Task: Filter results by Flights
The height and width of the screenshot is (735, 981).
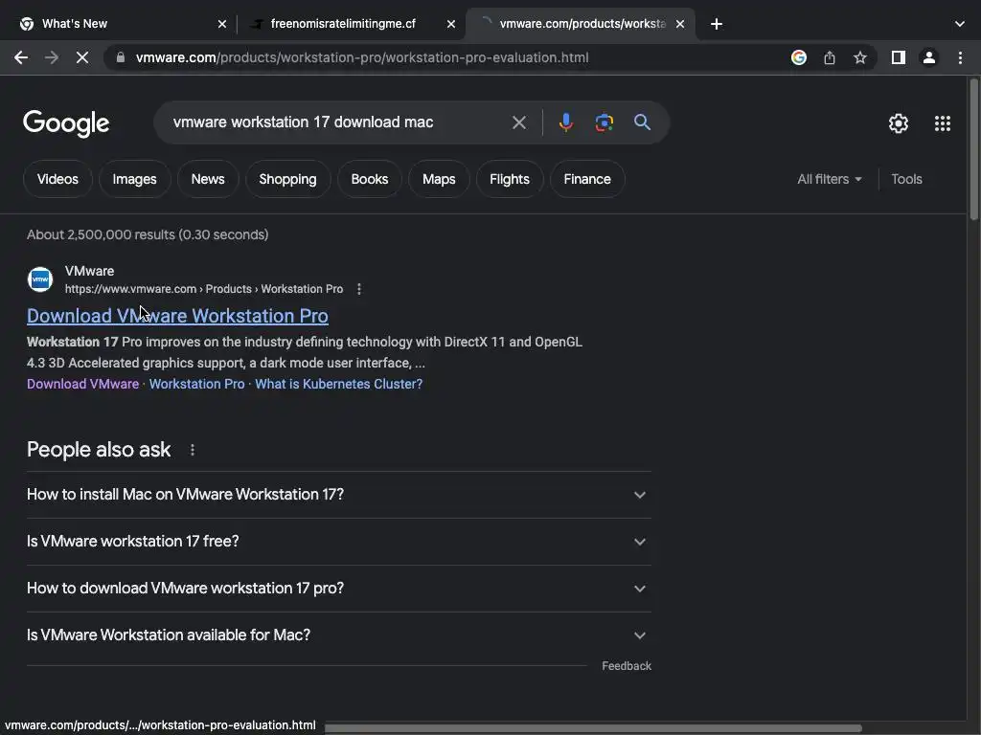Action: point(510,179)
